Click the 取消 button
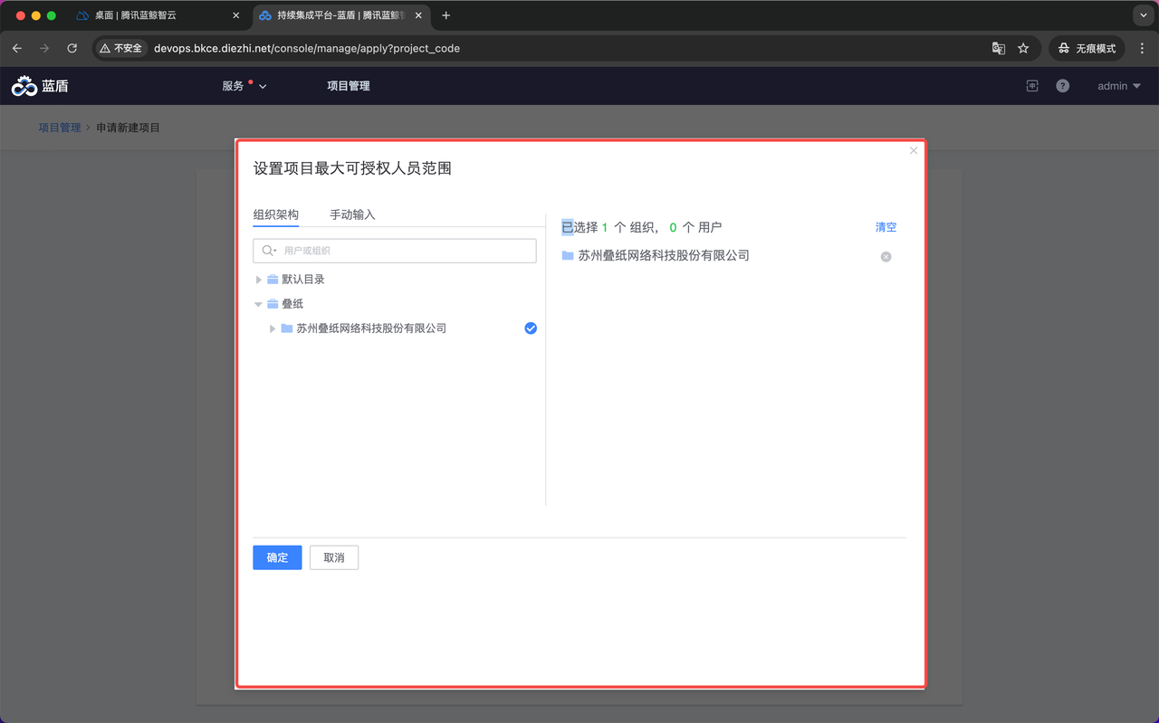The width and height of the screenshot is (1159, 723). (334, 557)
